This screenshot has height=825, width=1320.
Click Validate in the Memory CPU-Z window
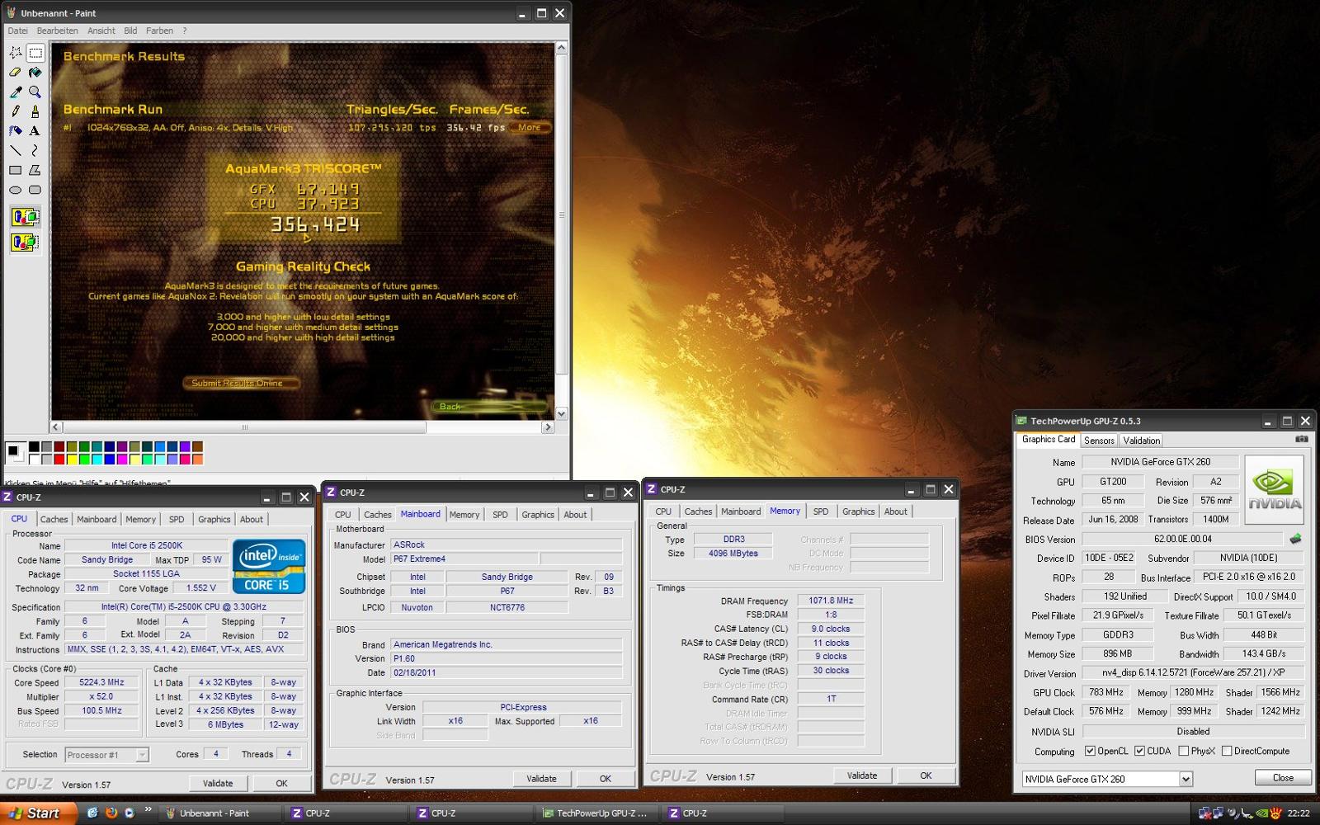tap(862, 775)
